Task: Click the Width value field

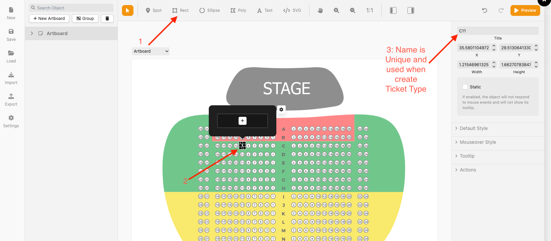Action: pyautogui.click(x=474, y=64)
